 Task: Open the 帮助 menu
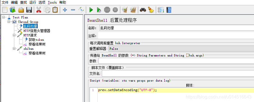[x=63, y=3]
